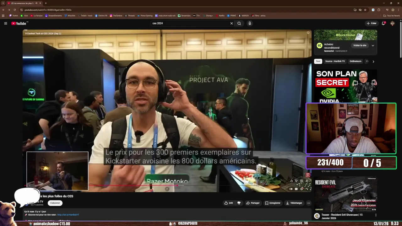Viewport: 402px width, 226px height.
Task: Open options for Resident Evil Showcase video
Action: pyautogui.click(x=376, y=215)
